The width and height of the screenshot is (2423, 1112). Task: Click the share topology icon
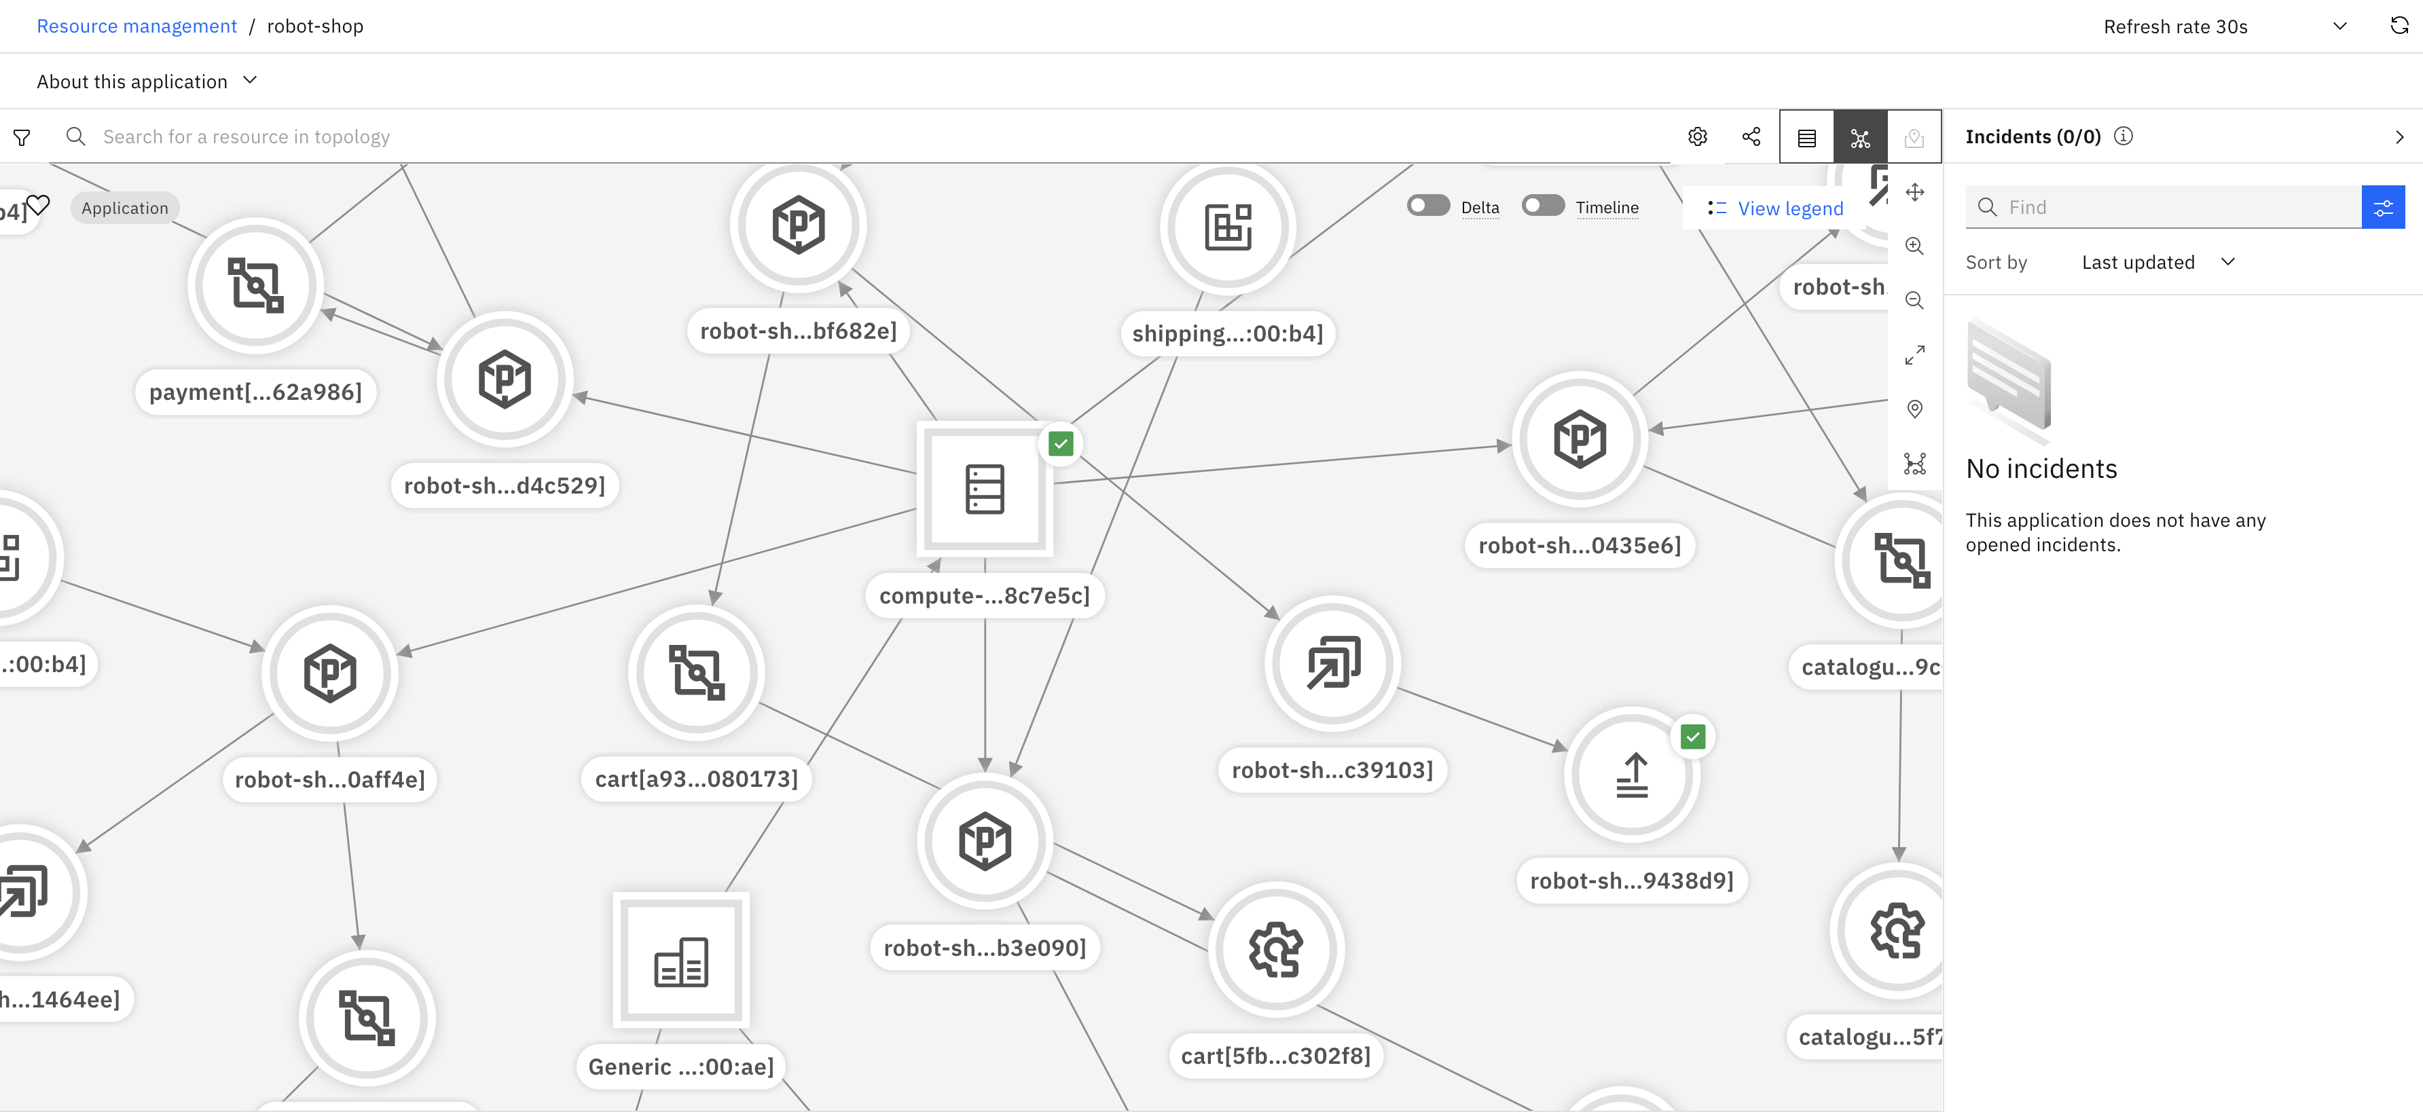[1751, 137]
